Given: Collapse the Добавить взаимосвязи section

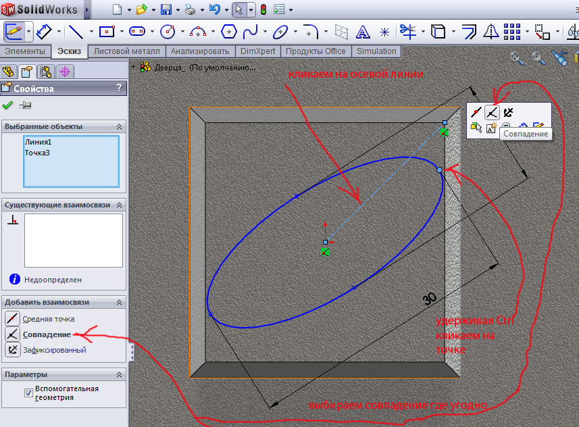Looking at the screenshot, I should [x=120, y=302].
